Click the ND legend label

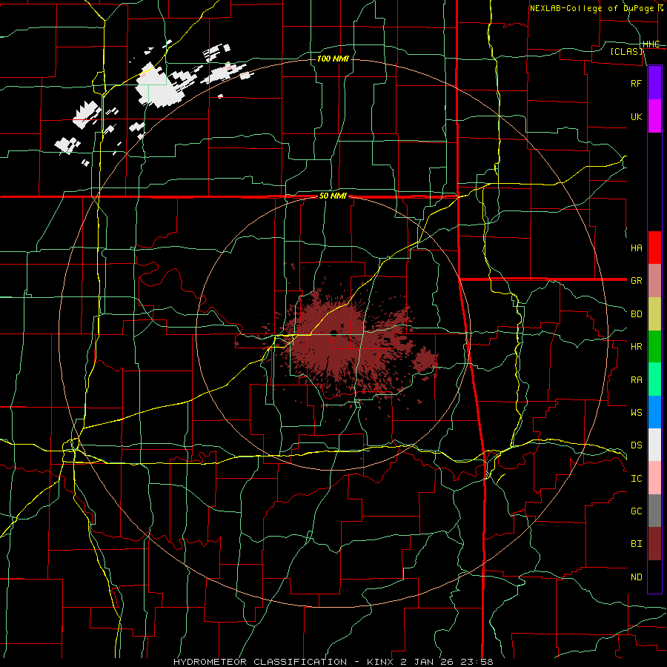[x=636, y=577]
